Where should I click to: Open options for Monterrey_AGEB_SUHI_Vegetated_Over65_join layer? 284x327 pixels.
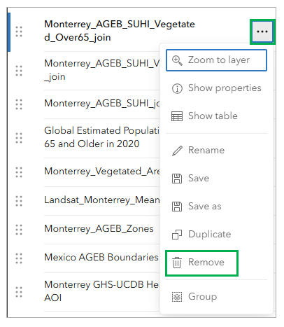click(262, 32)
